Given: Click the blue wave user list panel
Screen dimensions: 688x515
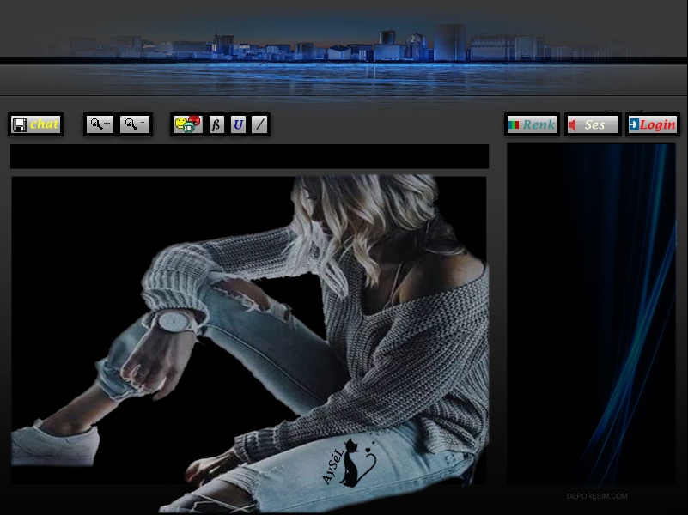Looking at the screenshot, I should pyautogui.click(x=591, y=313).
